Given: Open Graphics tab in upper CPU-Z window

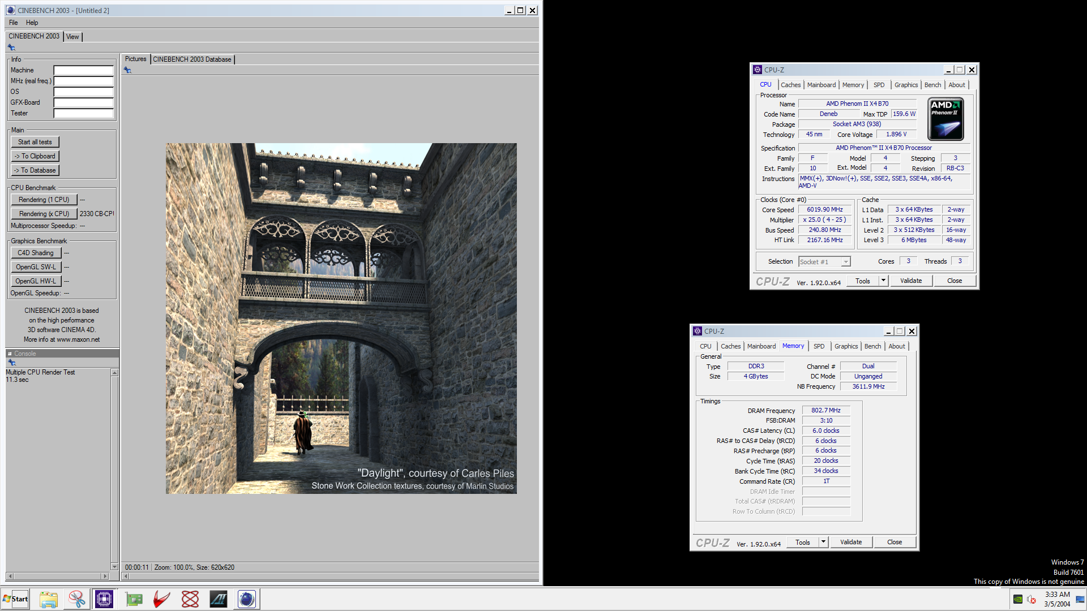Looking at the screenshot, I should (906, 85).
